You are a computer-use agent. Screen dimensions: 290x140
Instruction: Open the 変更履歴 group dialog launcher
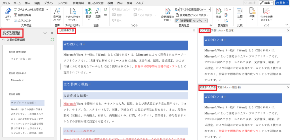pos(210,26)
